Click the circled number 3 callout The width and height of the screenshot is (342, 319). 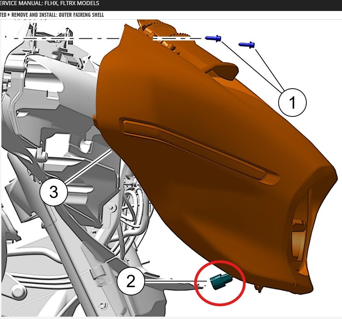(54, 192)
